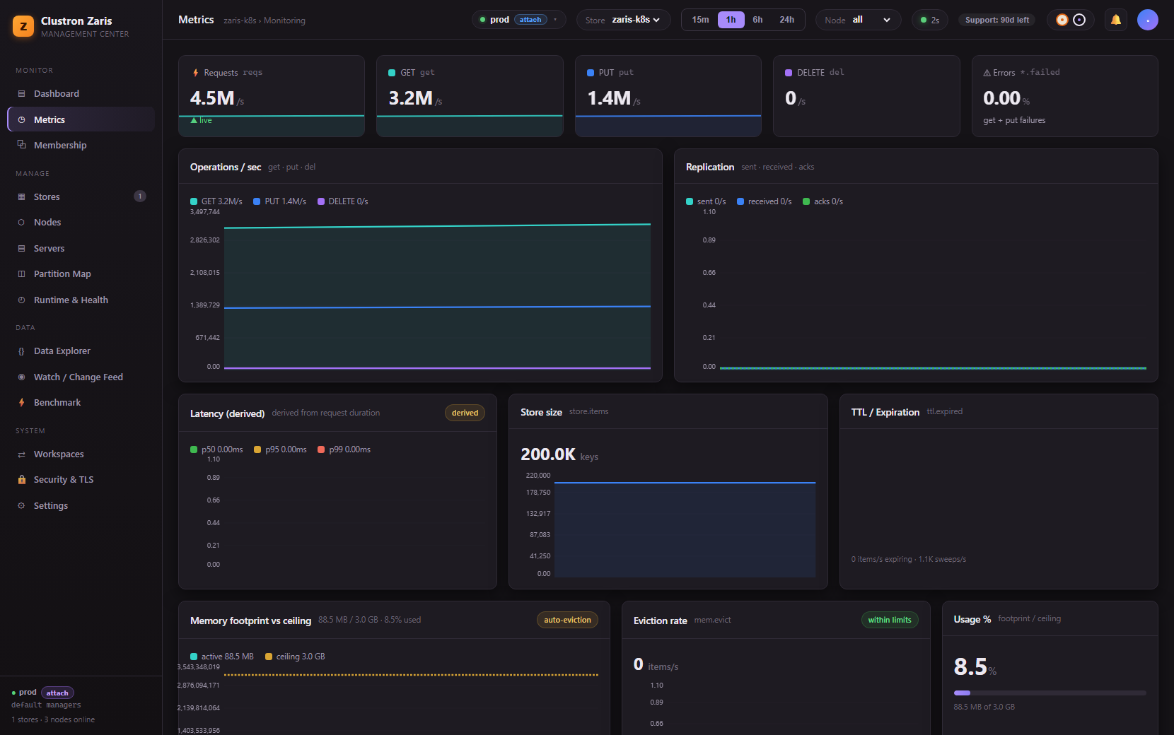
Task: Select the orange theme toggle circle
Action: click(1062, 20)
